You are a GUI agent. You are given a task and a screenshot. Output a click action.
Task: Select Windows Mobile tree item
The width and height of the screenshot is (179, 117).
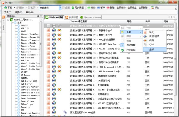pos(28,43)
